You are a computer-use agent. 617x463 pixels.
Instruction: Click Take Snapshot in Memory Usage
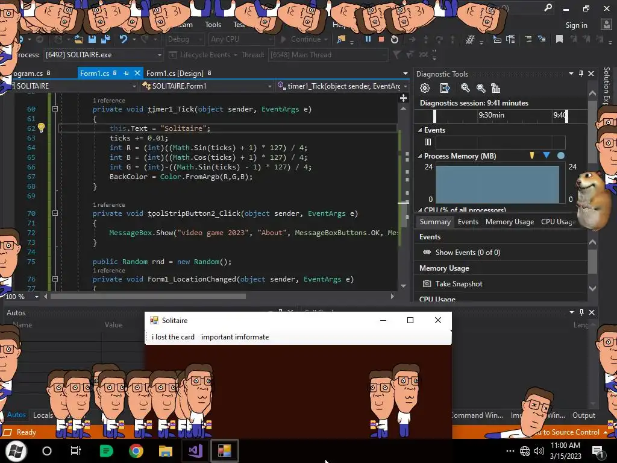click(459, 283)
